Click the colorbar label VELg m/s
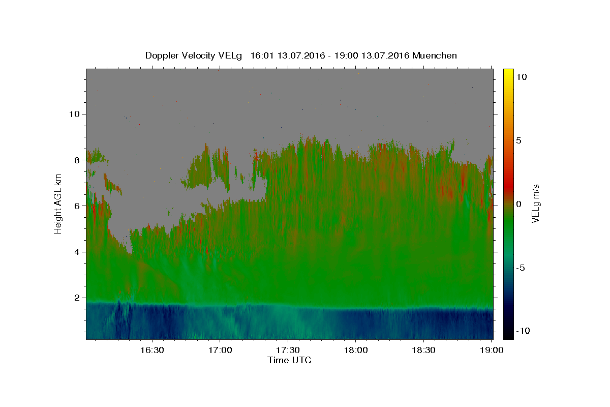This screenshot has width=610, height=407. pyautogui.click(x=535, y=203)
